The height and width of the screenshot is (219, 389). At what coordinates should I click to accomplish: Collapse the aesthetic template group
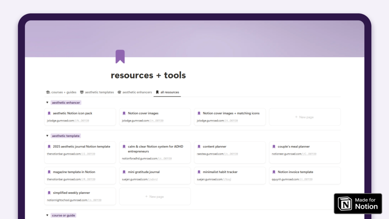point(47,136)
